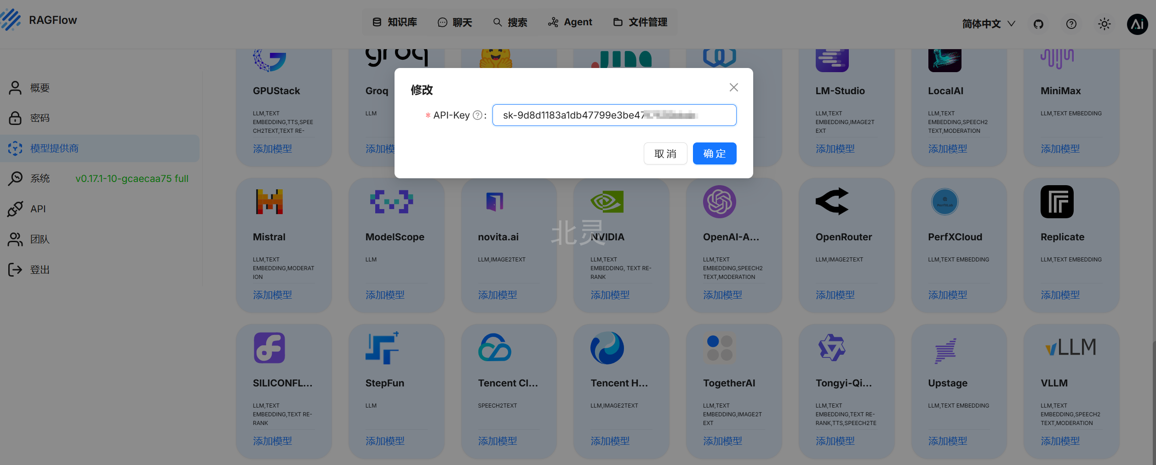This screenshot has height=465, width=1156.
Task: Click the API-Key input field
Action: coord(614,115)
